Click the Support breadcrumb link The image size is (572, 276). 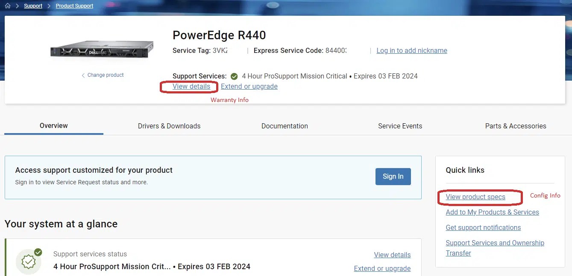pyautogui.click(x=33, y=6)
